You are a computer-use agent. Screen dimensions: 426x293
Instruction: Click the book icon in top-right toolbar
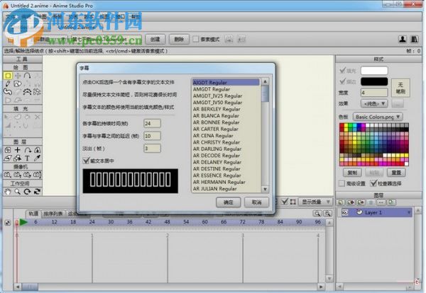[414, 39]
